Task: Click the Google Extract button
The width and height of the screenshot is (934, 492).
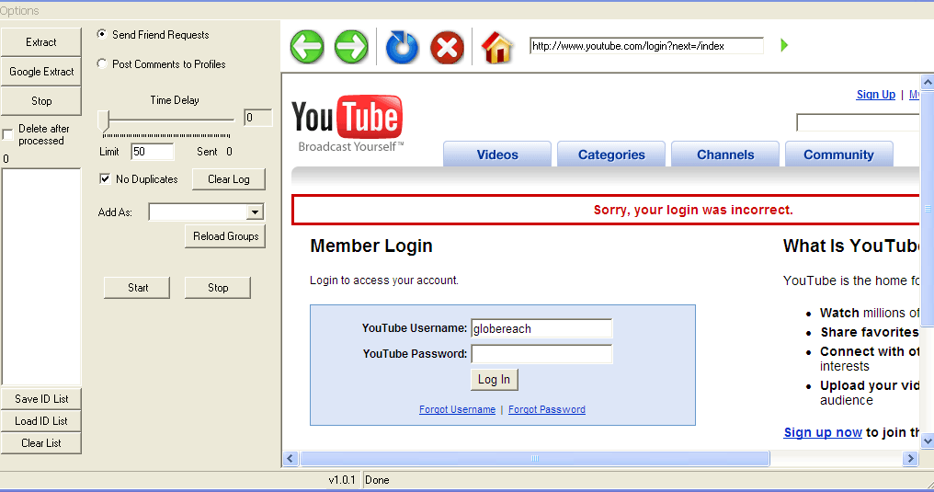Action: 41,72
